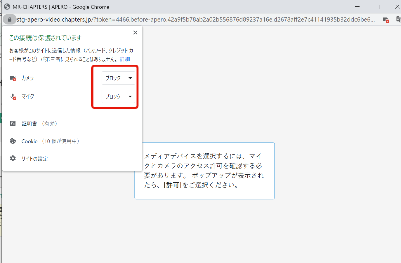Open the 詳細 link

pyautogui.click(x=125, y=59)
